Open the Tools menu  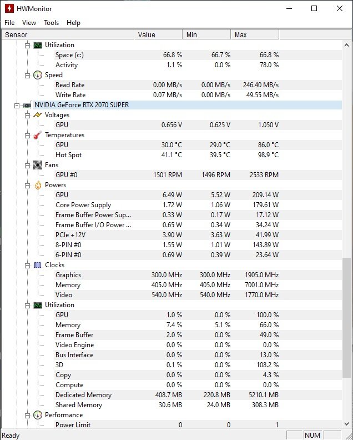(52, 23)
